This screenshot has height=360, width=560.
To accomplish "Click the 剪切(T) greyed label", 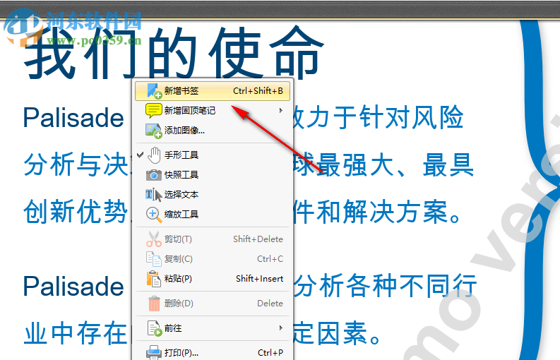I will coord(178,239).
